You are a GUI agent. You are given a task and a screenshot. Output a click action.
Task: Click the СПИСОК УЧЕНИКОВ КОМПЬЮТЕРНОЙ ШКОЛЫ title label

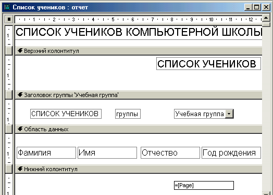139,32
